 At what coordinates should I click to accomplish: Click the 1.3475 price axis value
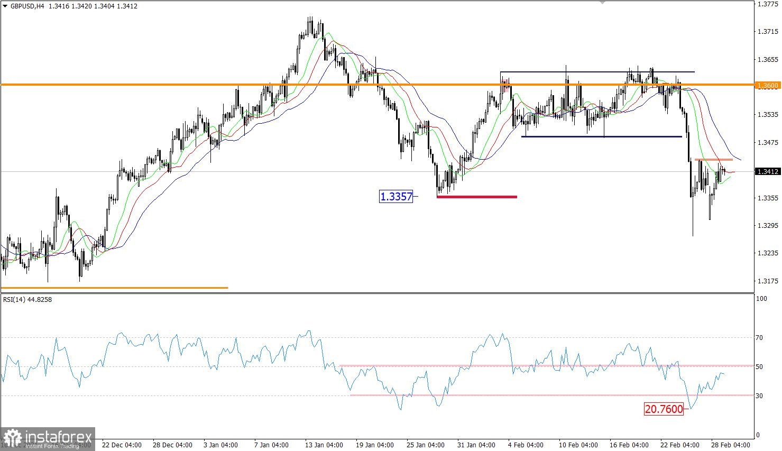(x=768, y=142)
